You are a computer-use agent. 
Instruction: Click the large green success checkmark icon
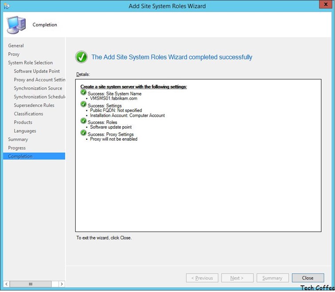pyautogui.click(x=81, y=57)
